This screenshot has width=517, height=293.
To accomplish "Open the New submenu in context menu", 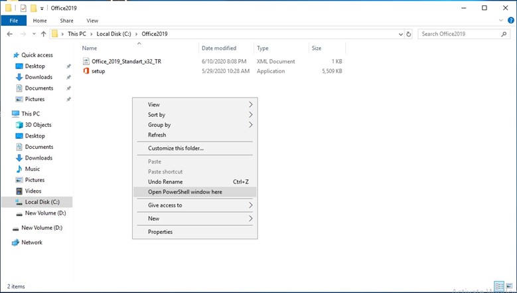I will pos(195,219).
